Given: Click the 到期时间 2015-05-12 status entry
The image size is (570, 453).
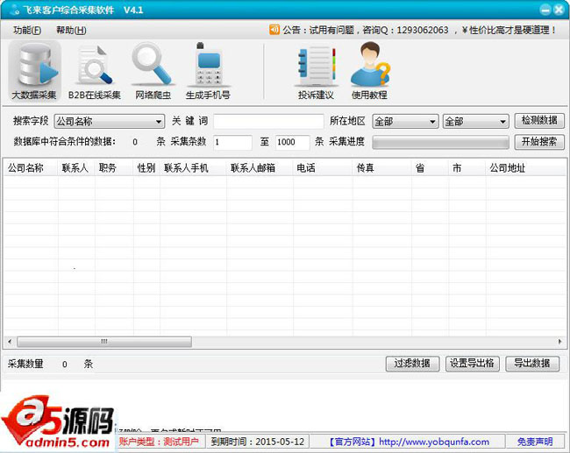Looking at the screenshot, I should [257, 442].
